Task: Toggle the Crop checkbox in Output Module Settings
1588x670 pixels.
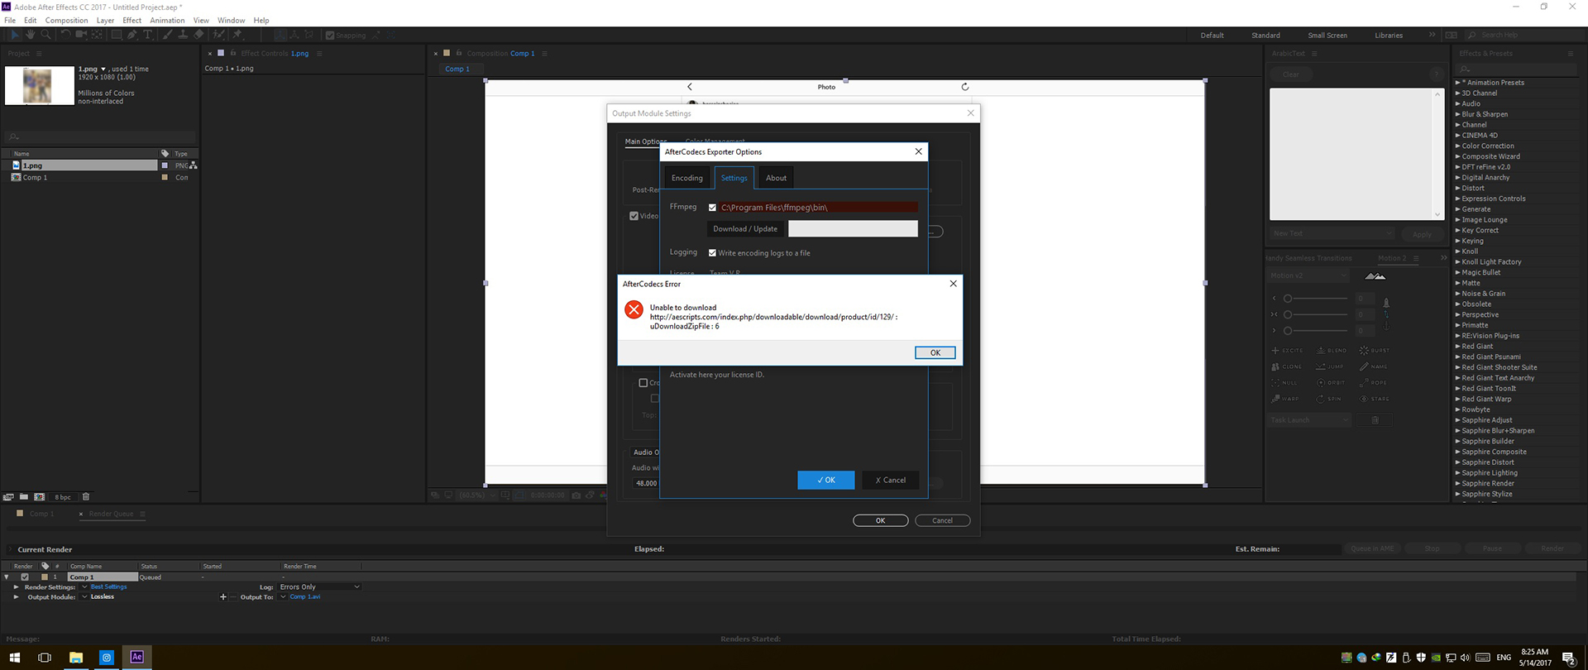Action: coord(643,383)
